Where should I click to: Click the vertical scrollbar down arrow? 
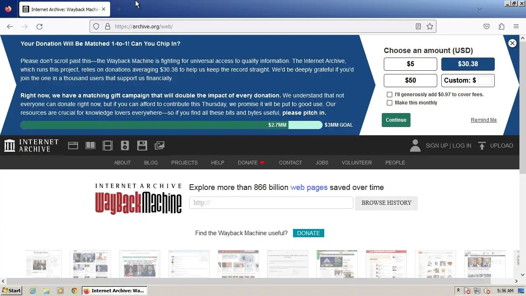coord(523,275)
